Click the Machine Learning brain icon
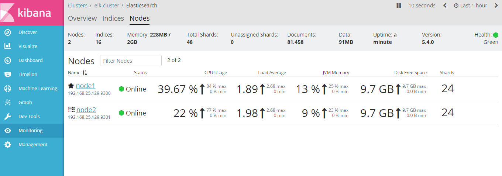 coord(8,89)
